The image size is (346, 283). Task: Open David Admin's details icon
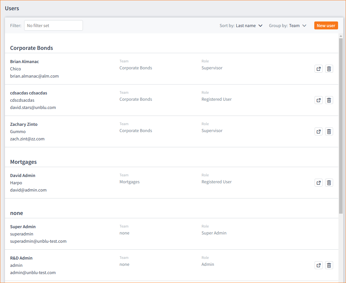click(x=318, y=183)
